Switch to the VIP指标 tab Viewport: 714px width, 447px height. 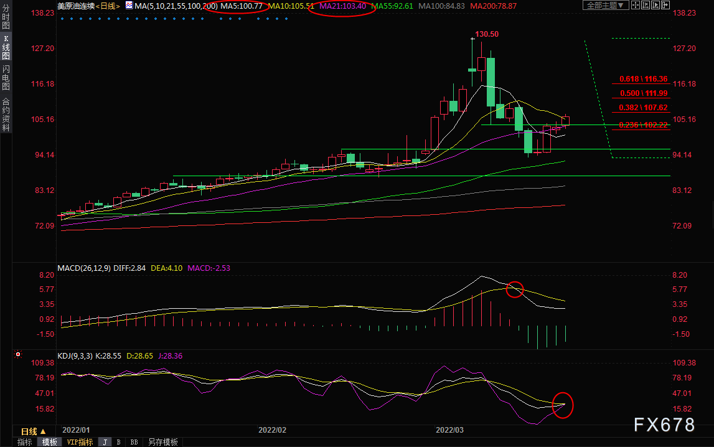pyautogui.click(x=80, y=442)
